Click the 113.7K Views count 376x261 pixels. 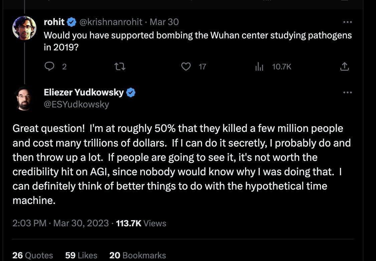click(140, 223)
